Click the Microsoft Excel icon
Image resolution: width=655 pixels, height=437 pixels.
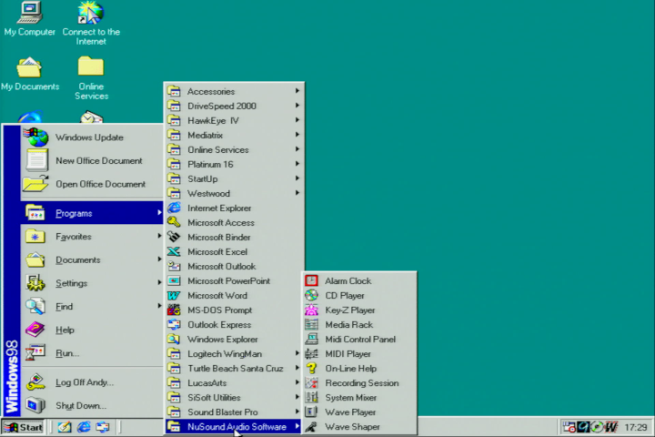point(174,252)
